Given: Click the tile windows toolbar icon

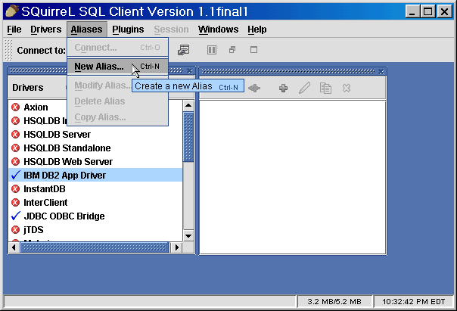Looking at the screenshot, I should [212, 50].
